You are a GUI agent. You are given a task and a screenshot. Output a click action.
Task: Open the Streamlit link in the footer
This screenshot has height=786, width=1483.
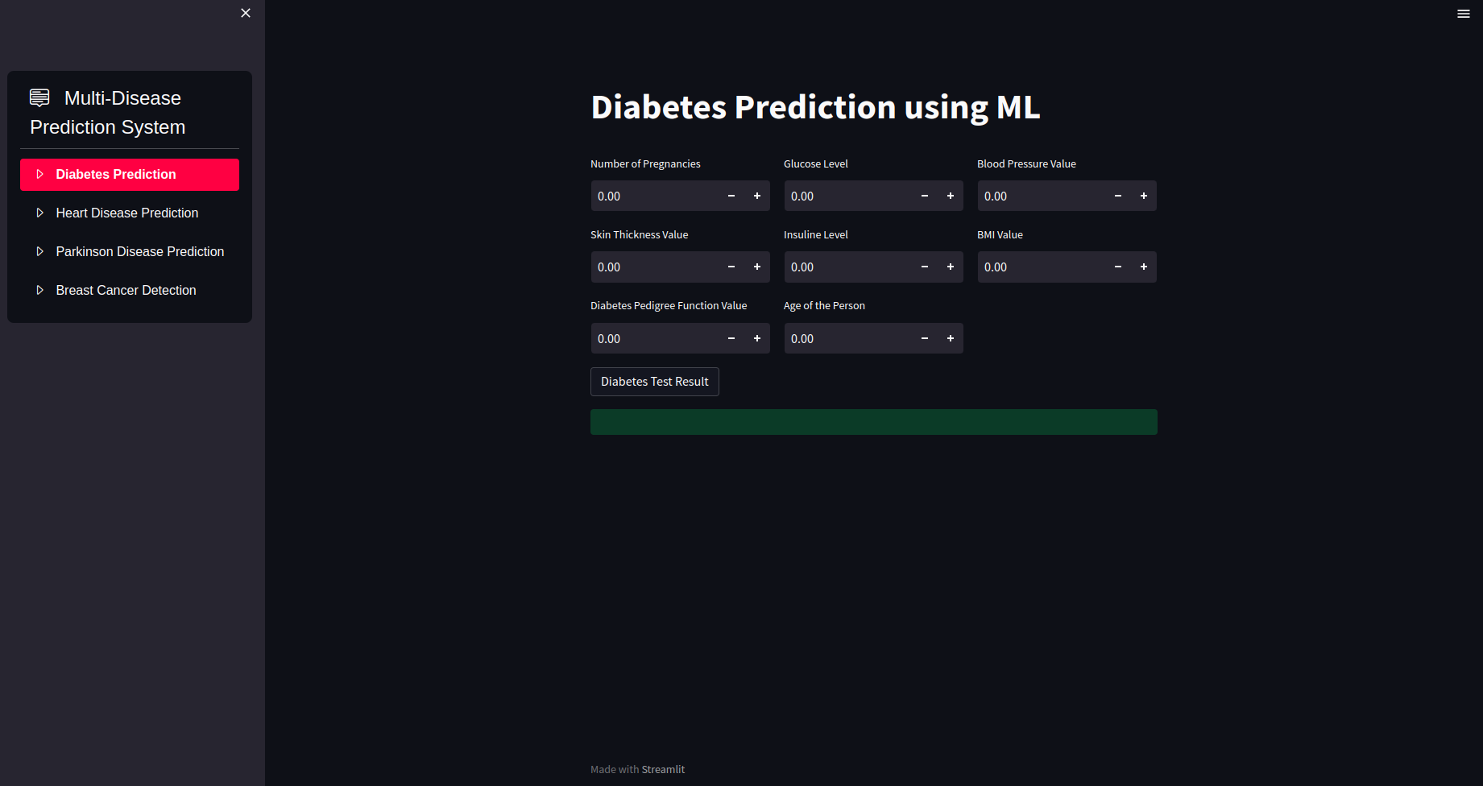coord(663,769)
